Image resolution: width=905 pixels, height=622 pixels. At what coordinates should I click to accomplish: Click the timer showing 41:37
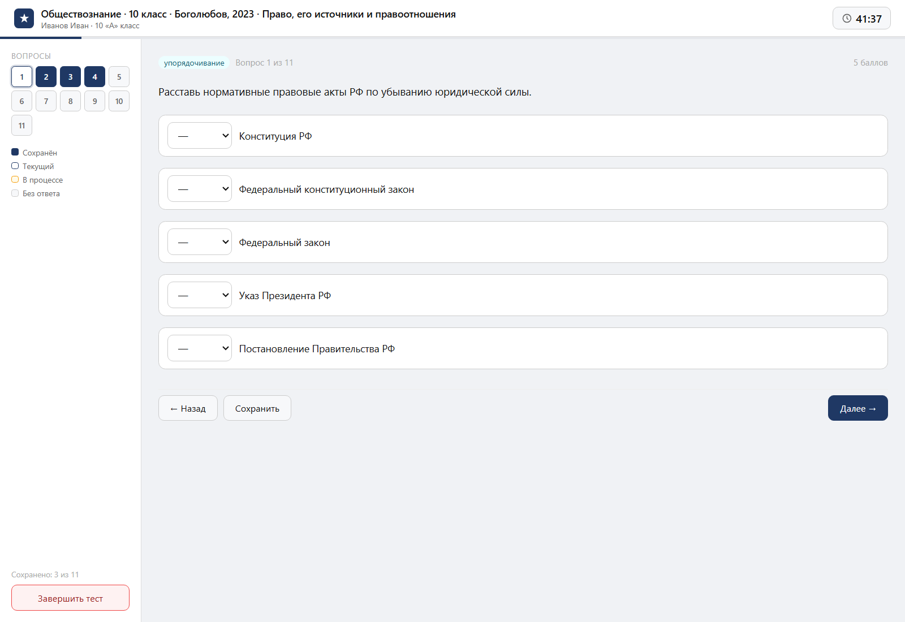(861, 19)
